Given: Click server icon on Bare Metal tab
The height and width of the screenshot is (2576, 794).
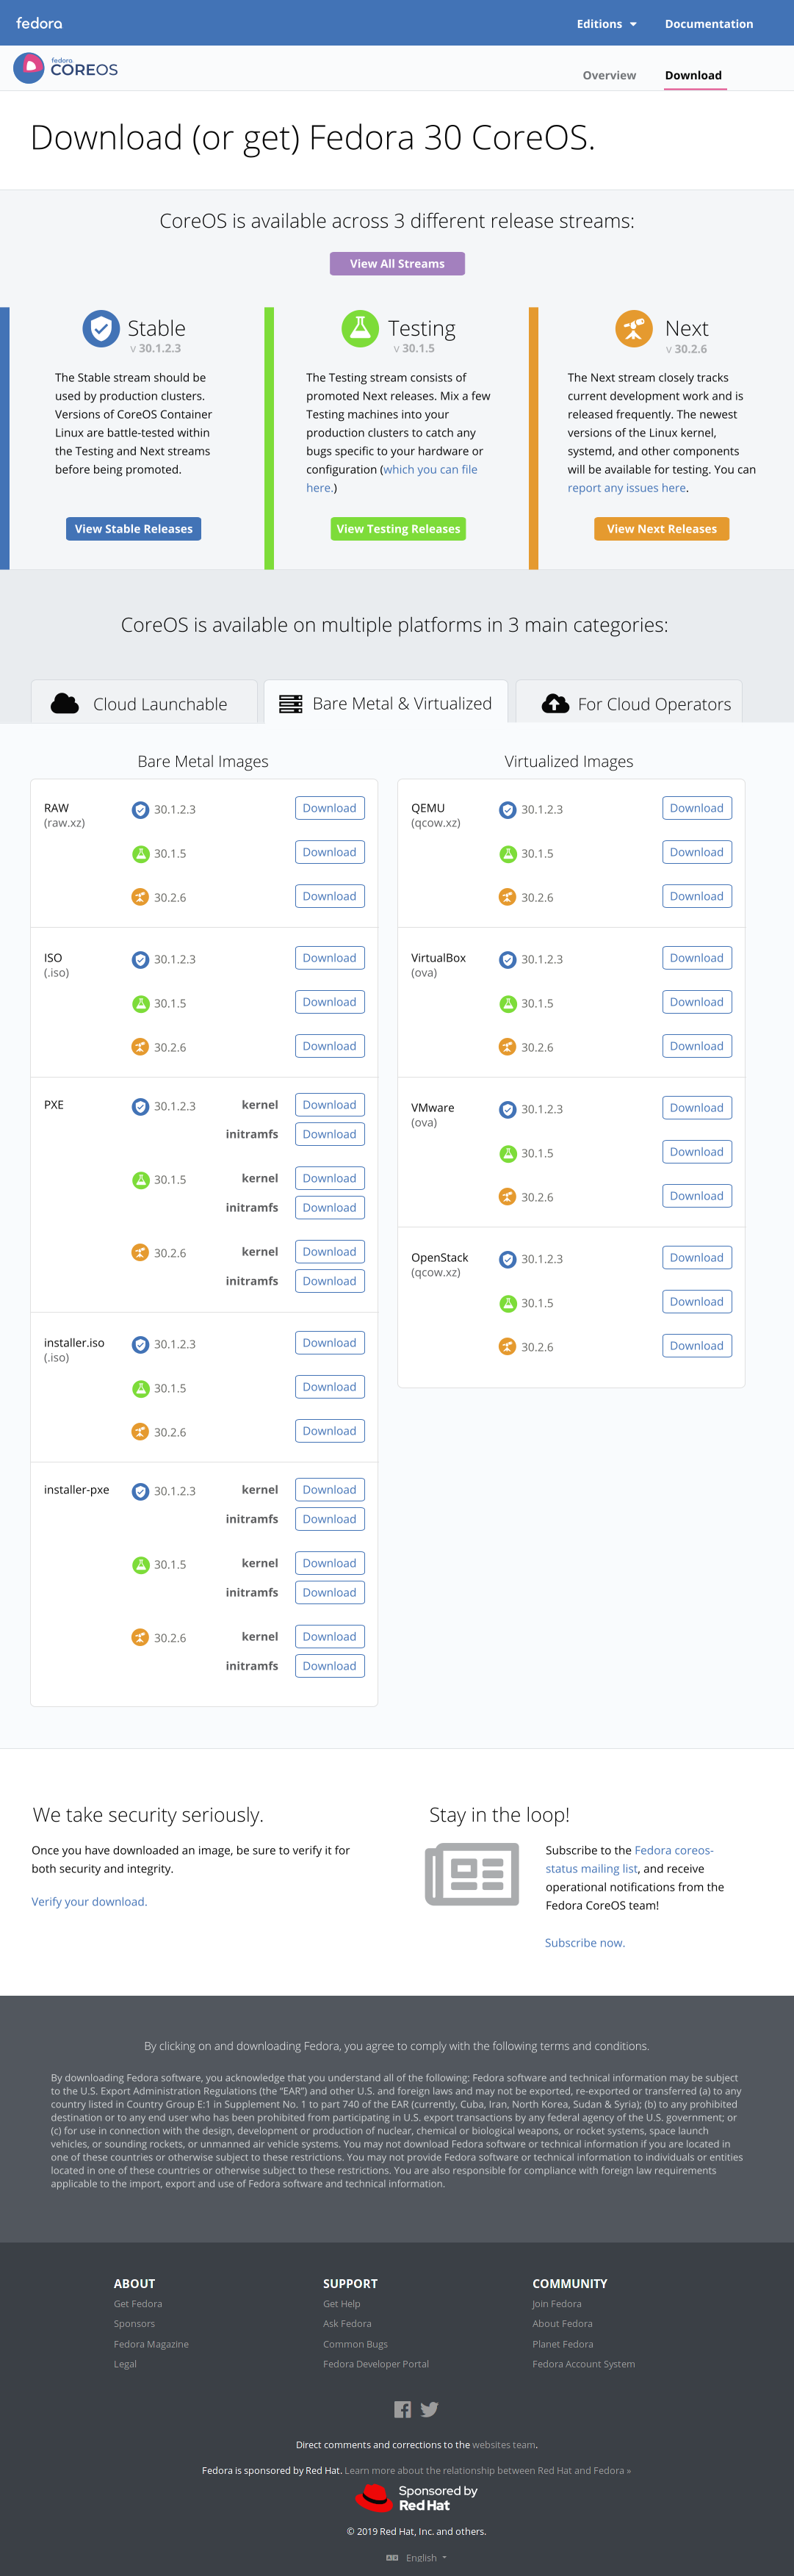Looking at the screenshot, I should [290, 704].
